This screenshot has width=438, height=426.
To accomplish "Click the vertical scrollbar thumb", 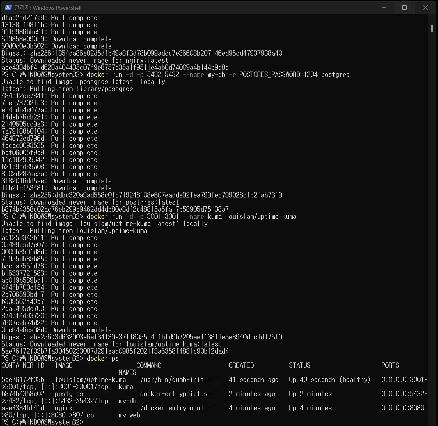I will [432, 28].
